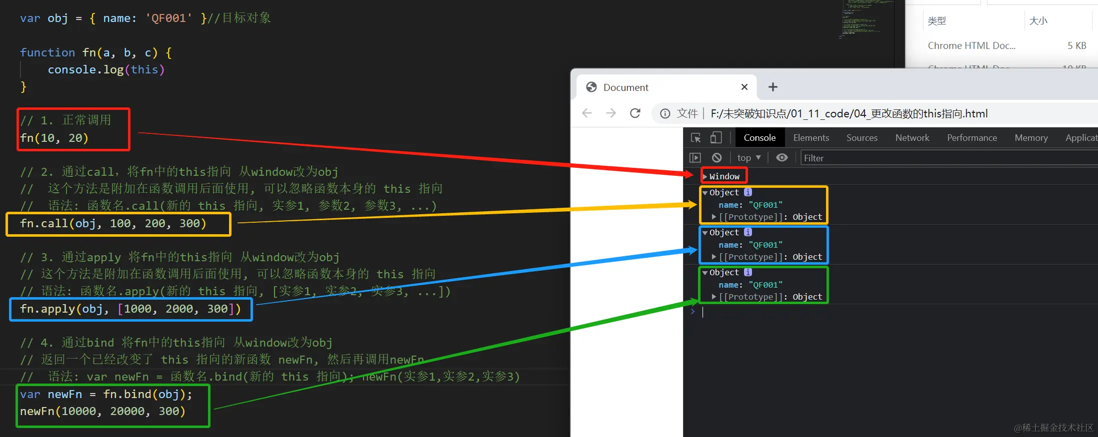Click the editor minimap preview
Image resolution: width=1098 pixels, height=437 pixels.
[x=865, y=20]
